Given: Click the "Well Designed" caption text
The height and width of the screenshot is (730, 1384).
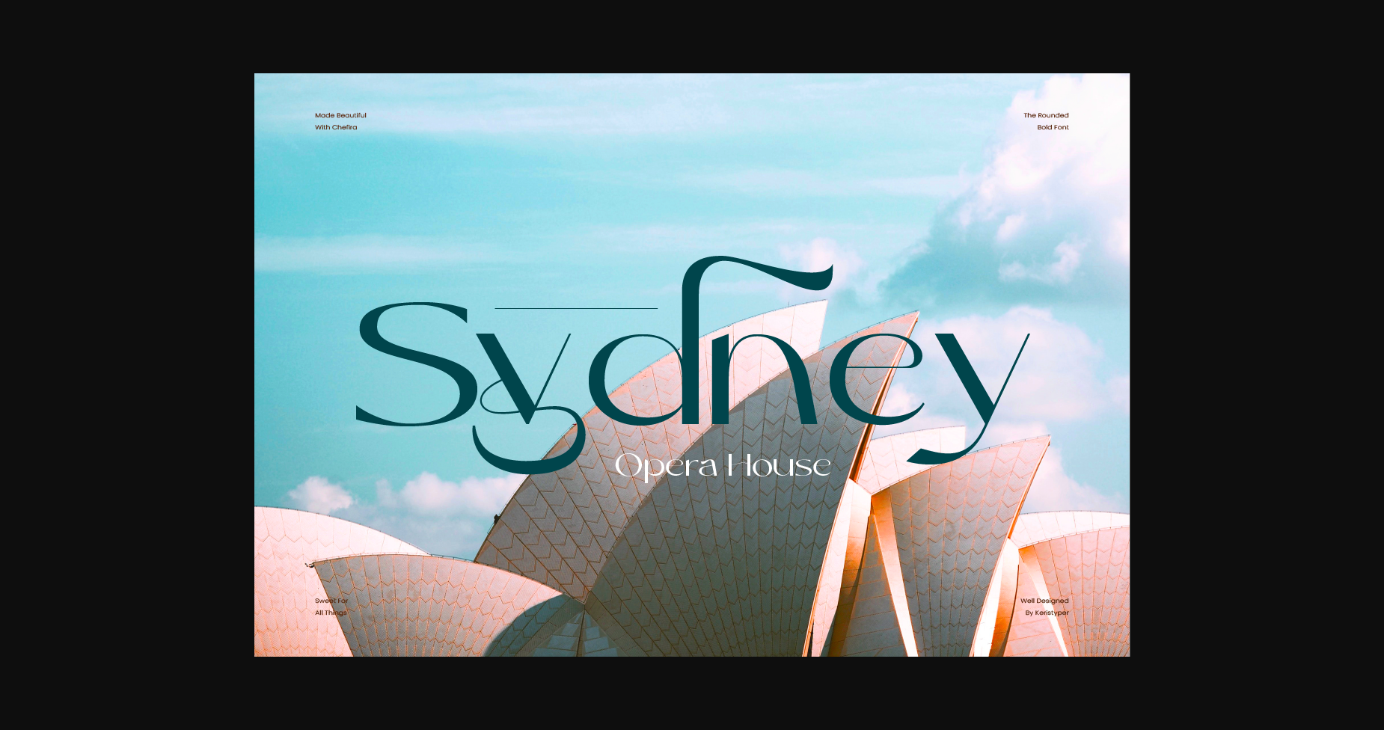Looking at the screenshot, I should (1044, 601).
